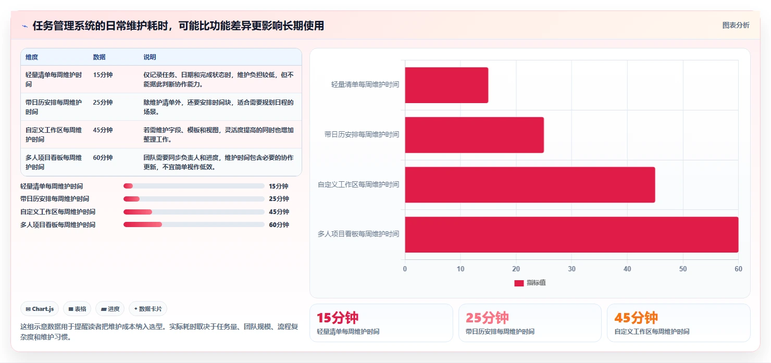The height and width of the screenshot is (363, 771).
Task: Click chart axis label 多人项目看板每周维护时间
Action: (359, 234)
